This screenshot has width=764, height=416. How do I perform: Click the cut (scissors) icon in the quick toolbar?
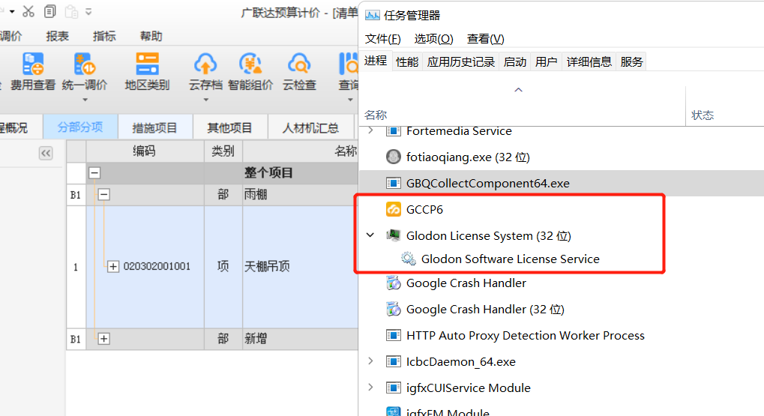coord(28,11)
